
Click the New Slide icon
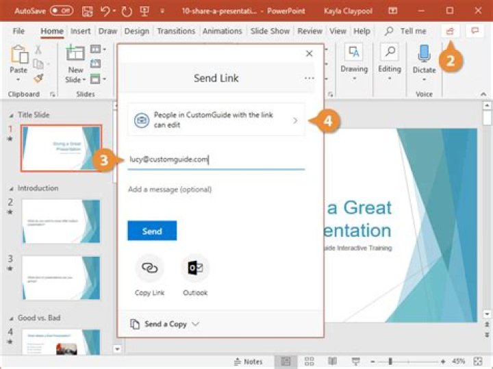point(75,53)
